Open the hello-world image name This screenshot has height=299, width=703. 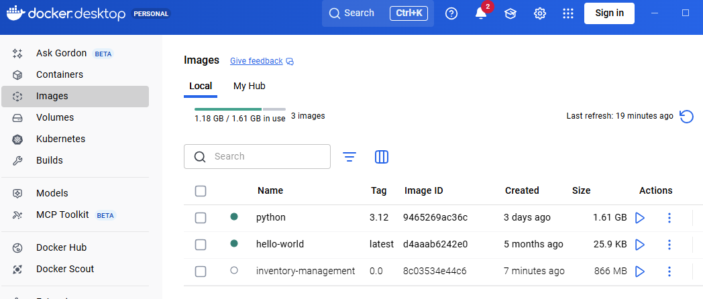pos(280,244)
